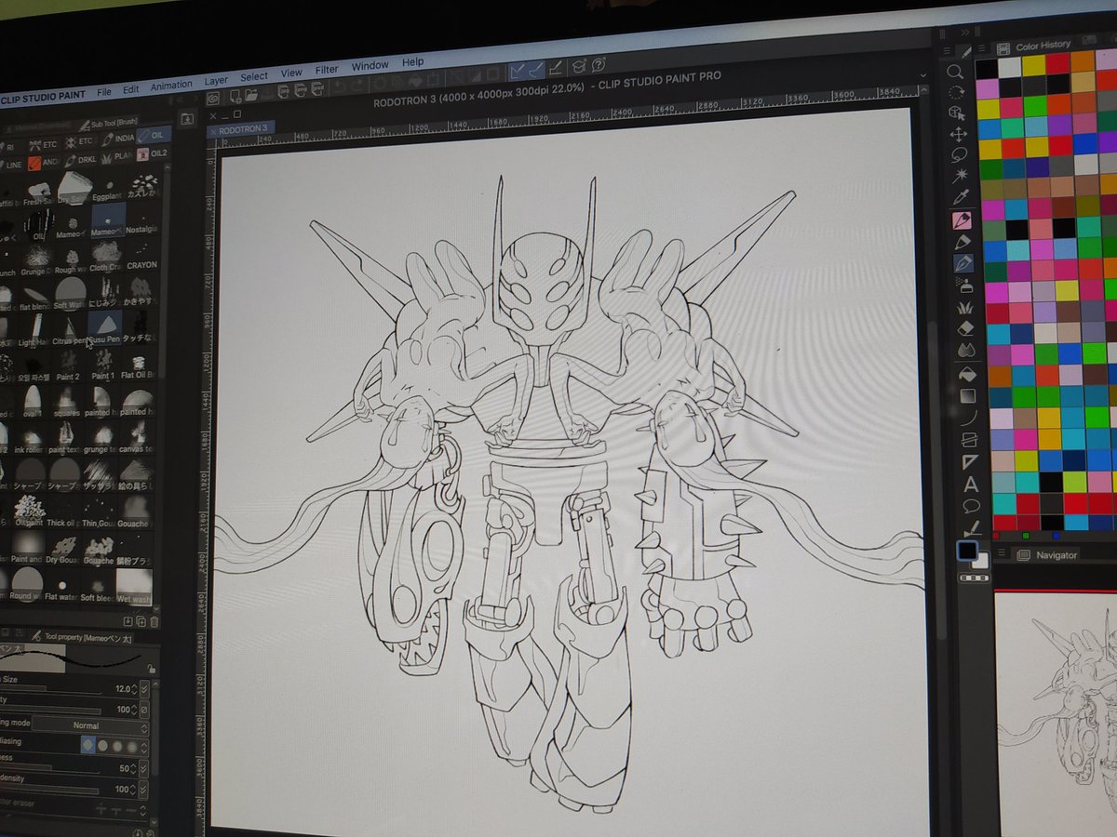Switch to the DRKL sub tool group

82,159
